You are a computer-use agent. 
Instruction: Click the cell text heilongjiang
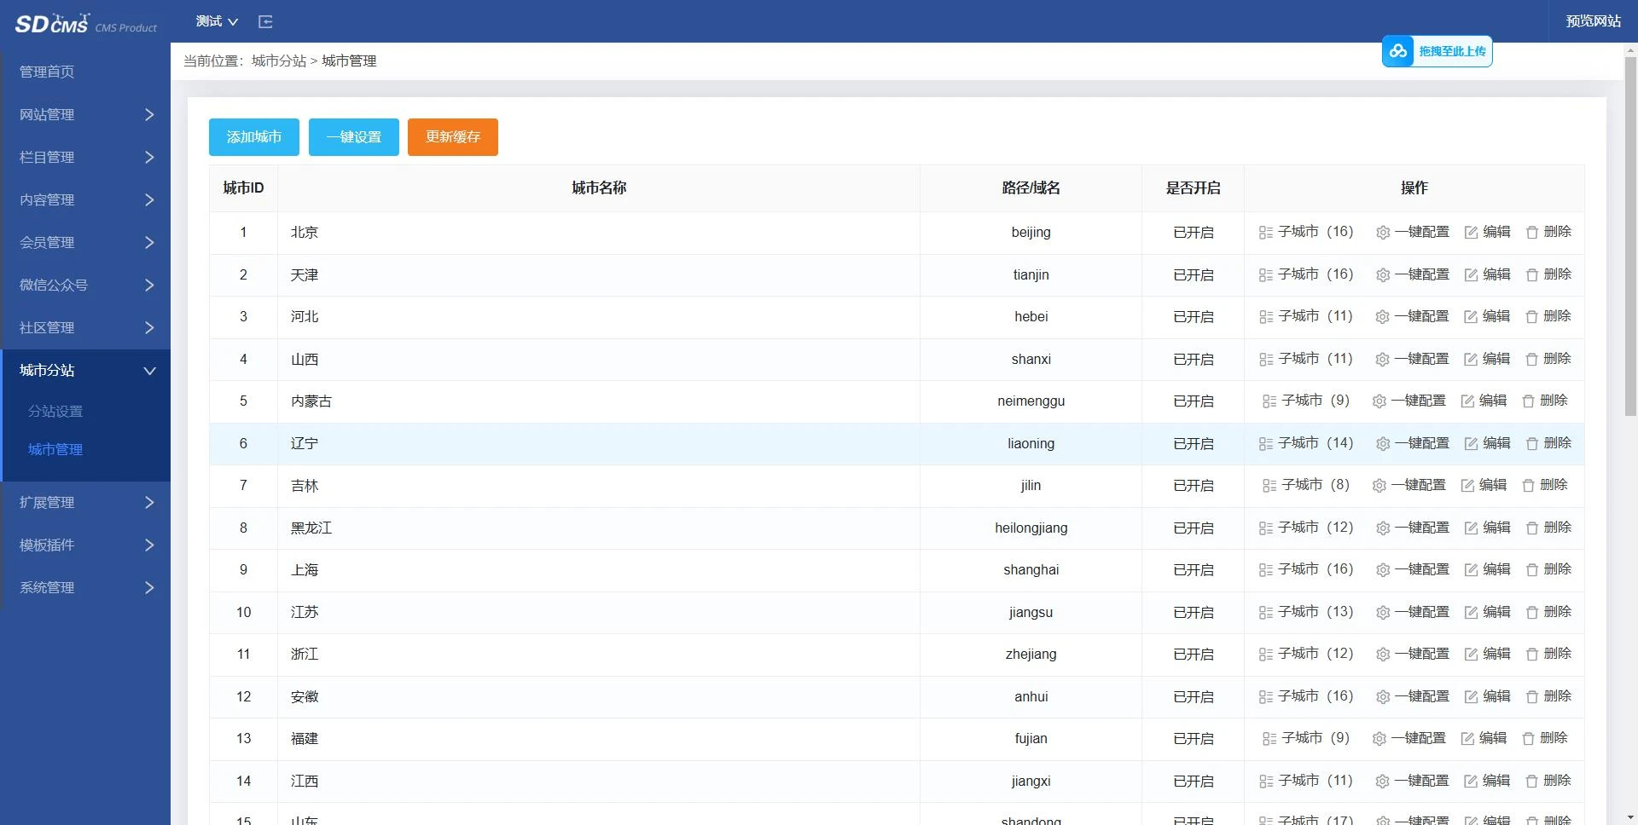[x=1031, y=528]
